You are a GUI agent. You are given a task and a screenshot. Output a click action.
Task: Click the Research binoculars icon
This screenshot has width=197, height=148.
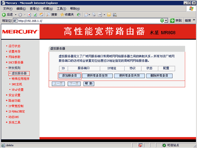[115, 15]
